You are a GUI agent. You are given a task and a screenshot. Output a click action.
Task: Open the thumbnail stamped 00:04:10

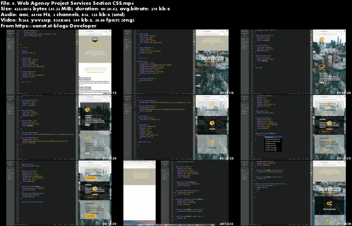coord(176,62)
